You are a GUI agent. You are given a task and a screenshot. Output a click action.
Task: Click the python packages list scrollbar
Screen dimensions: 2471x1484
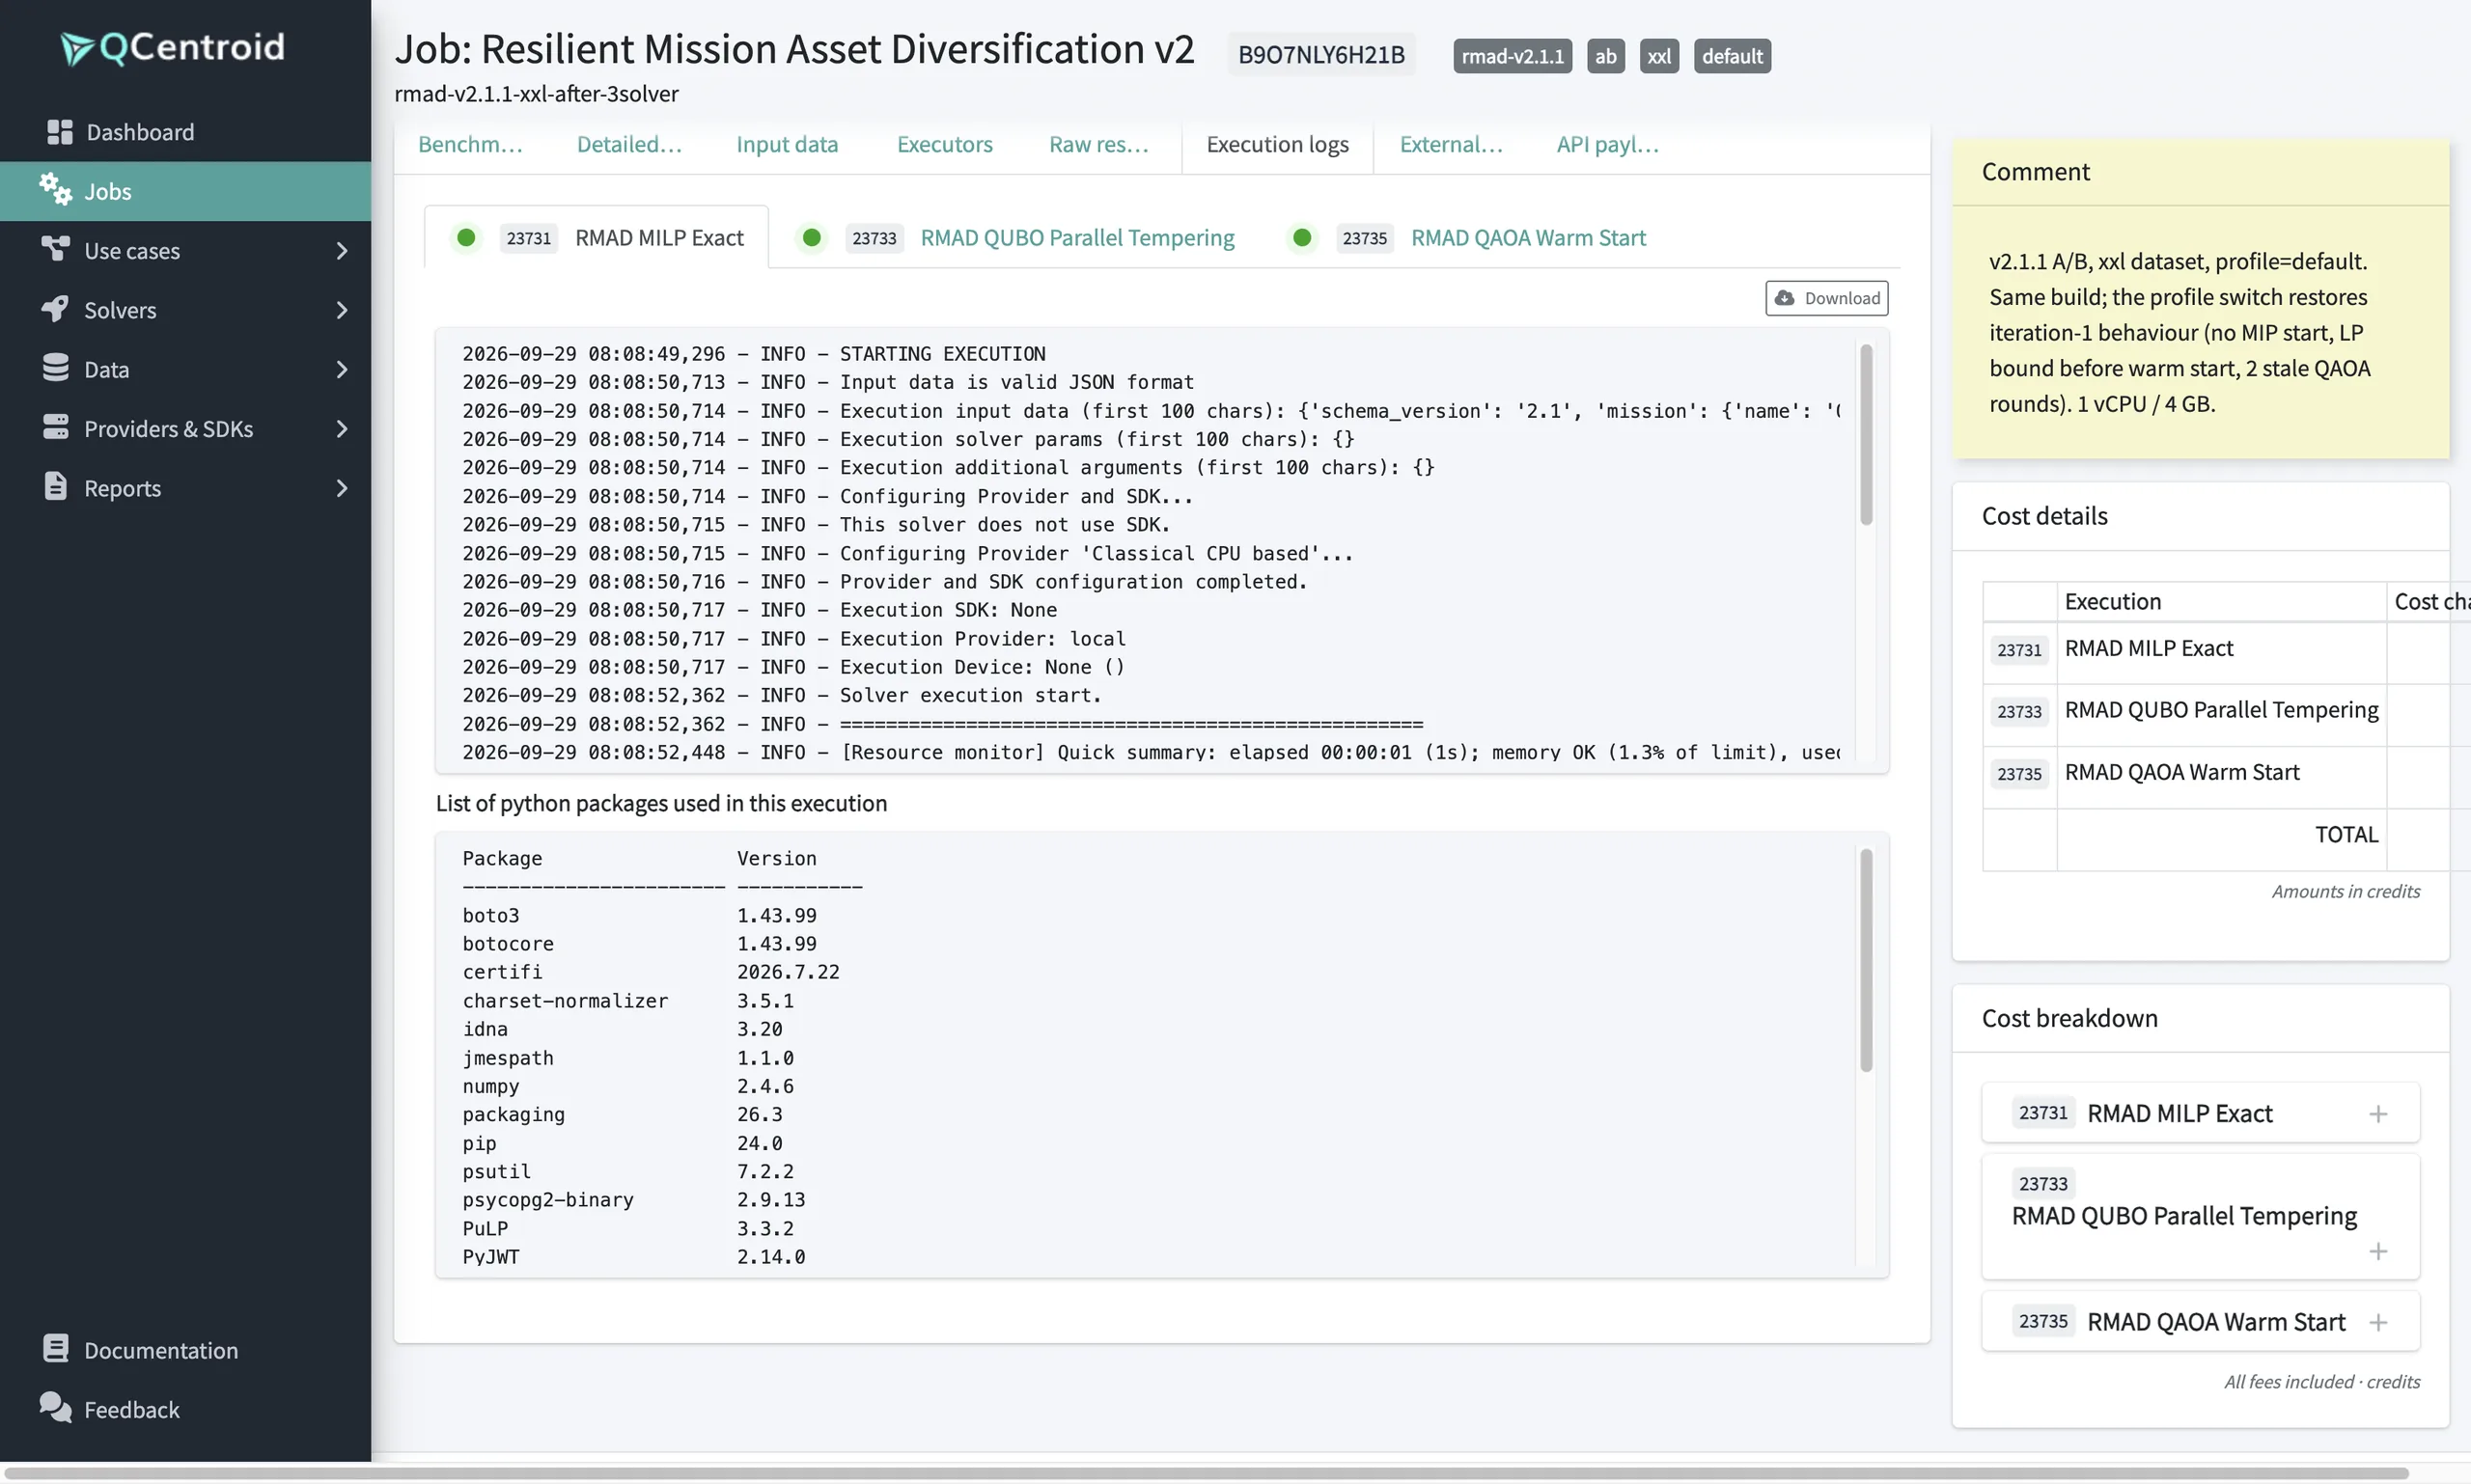[1865, 960]
